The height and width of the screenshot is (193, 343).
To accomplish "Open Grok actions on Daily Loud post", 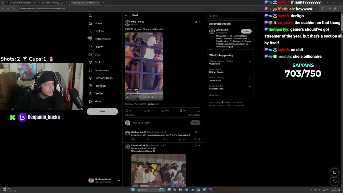I will (x=196, y=22).
